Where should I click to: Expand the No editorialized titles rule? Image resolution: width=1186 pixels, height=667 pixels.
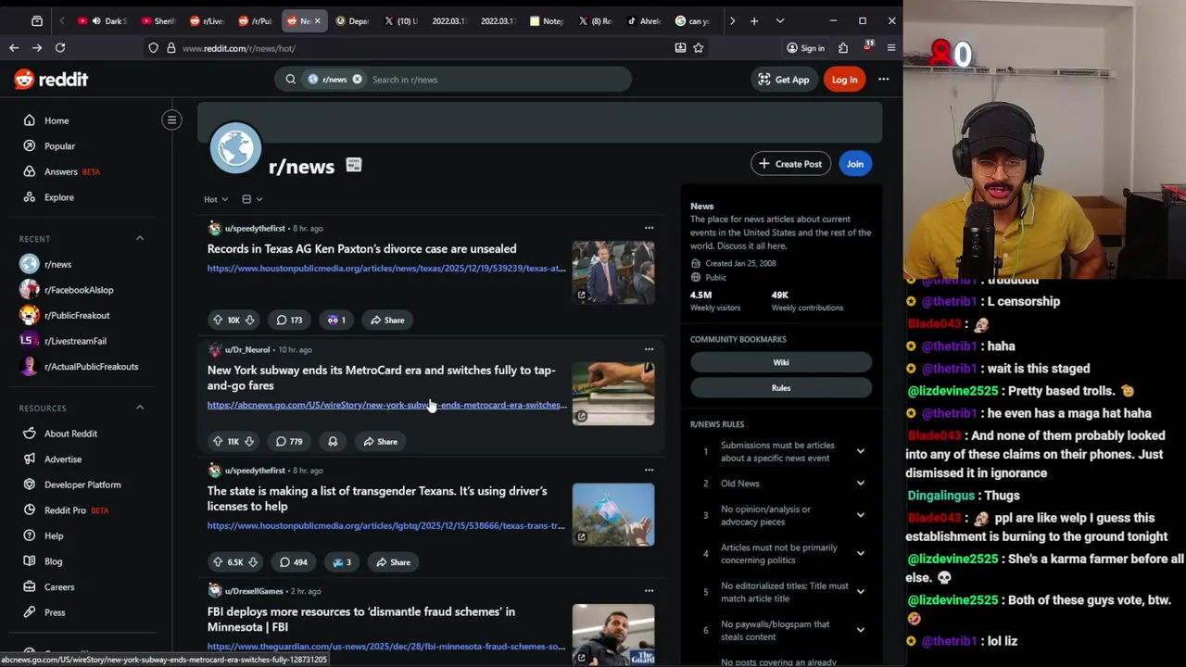coord(861,592)
